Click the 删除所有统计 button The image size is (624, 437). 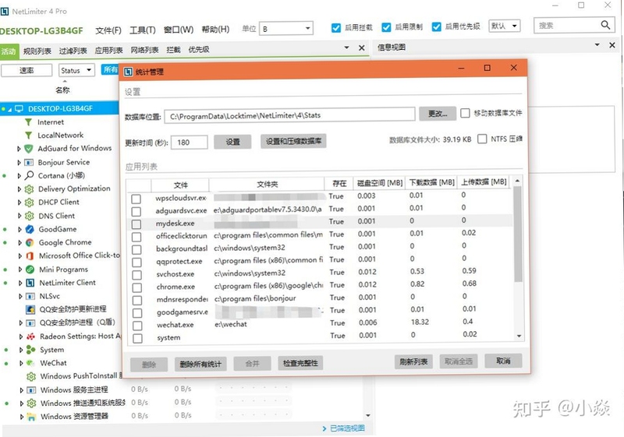point(200,364)
